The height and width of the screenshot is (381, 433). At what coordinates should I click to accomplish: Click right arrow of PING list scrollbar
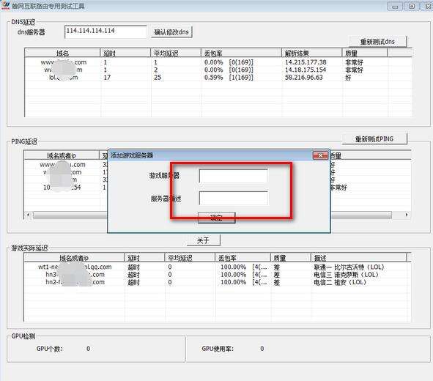point(407,215)
